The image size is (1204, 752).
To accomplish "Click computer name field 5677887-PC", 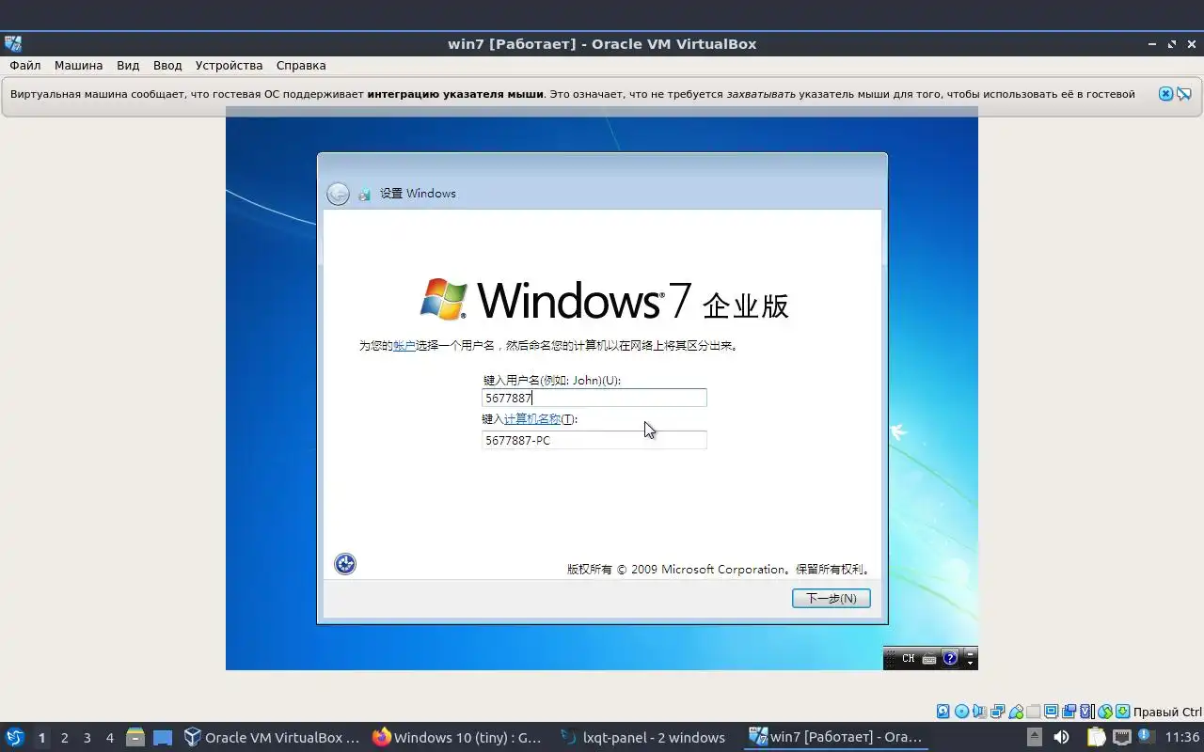I will (594, 440).
